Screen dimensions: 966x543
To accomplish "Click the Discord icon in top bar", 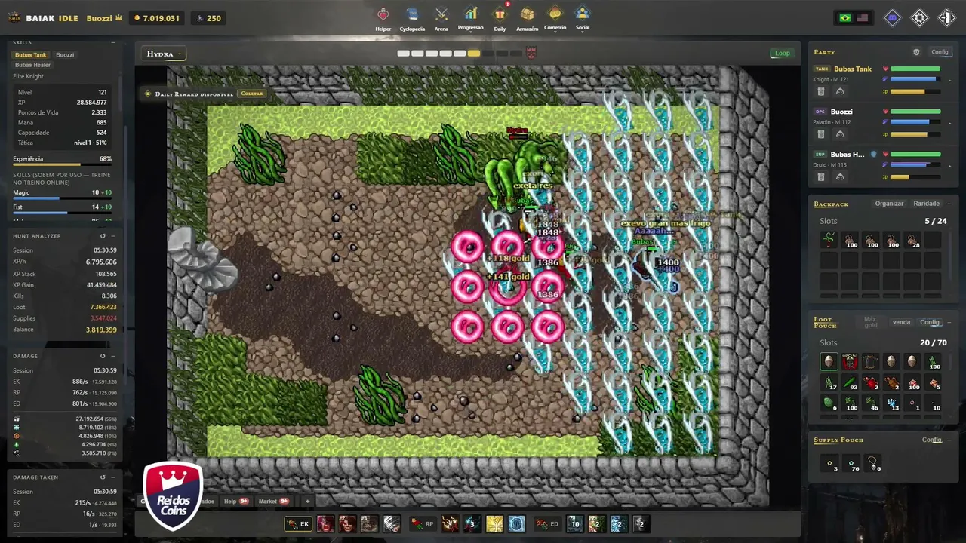I will [x=892, y=18].
